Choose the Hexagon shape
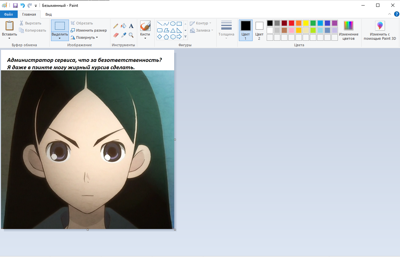The height and width of the screenshot is (257, 400). pyautogui.click(x=173, y=37)
